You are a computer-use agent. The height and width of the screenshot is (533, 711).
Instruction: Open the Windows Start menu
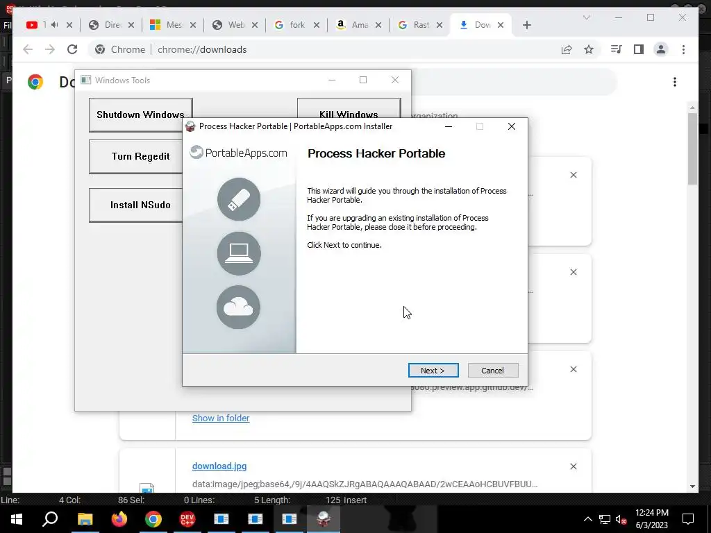tap(17, 519)
